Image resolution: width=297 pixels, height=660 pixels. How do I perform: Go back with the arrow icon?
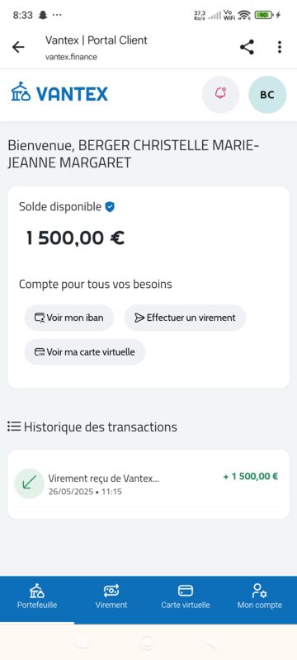tap(18, 47)
